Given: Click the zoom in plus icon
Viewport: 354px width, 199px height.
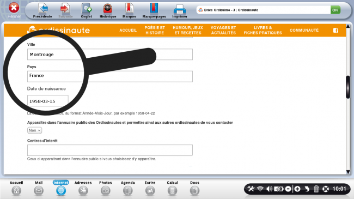Looking at the screenshot, I should point(297,189).
